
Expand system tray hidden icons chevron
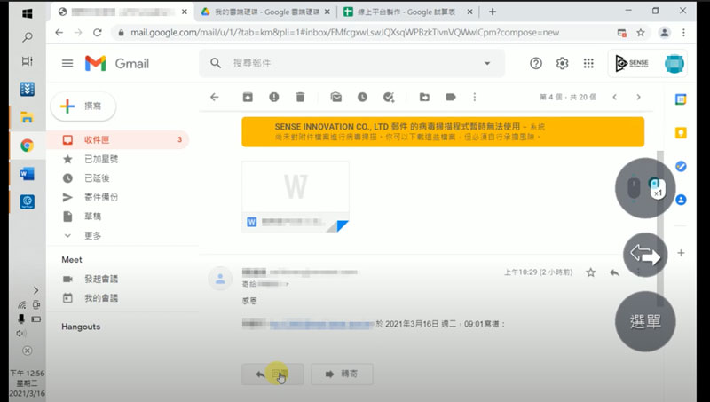(35, 290)
